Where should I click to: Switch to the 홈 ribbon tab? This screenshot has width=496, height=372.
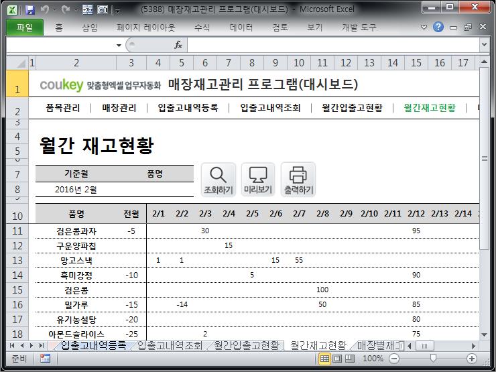59,28
